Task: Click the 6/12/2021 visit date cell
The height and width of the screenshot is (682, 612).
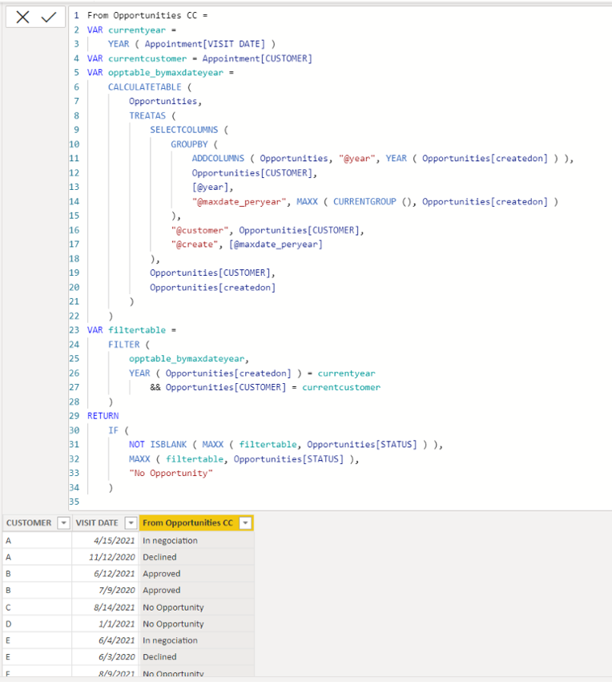Action: 104,574
